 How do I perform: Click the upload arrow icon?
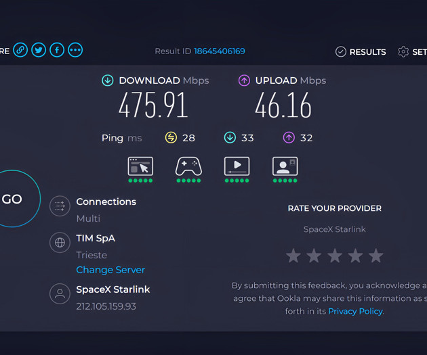[244, 80]
